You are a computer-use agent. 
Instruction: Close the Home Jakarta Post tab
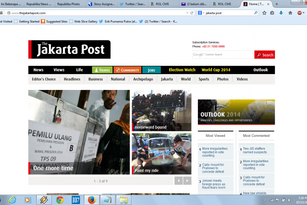pos(268,4)
